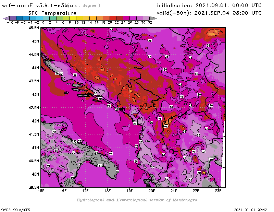
Task: Pick the dark blue -8 to -6 legend swatch
Action: (20, 18)
